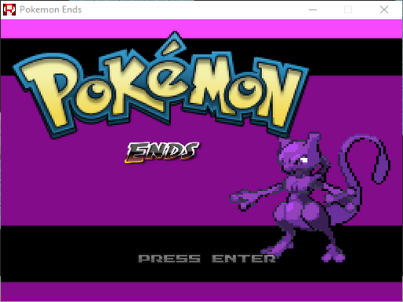Click the window title 'Pokemon Ends'
The image size is (403, 302).
50,9
